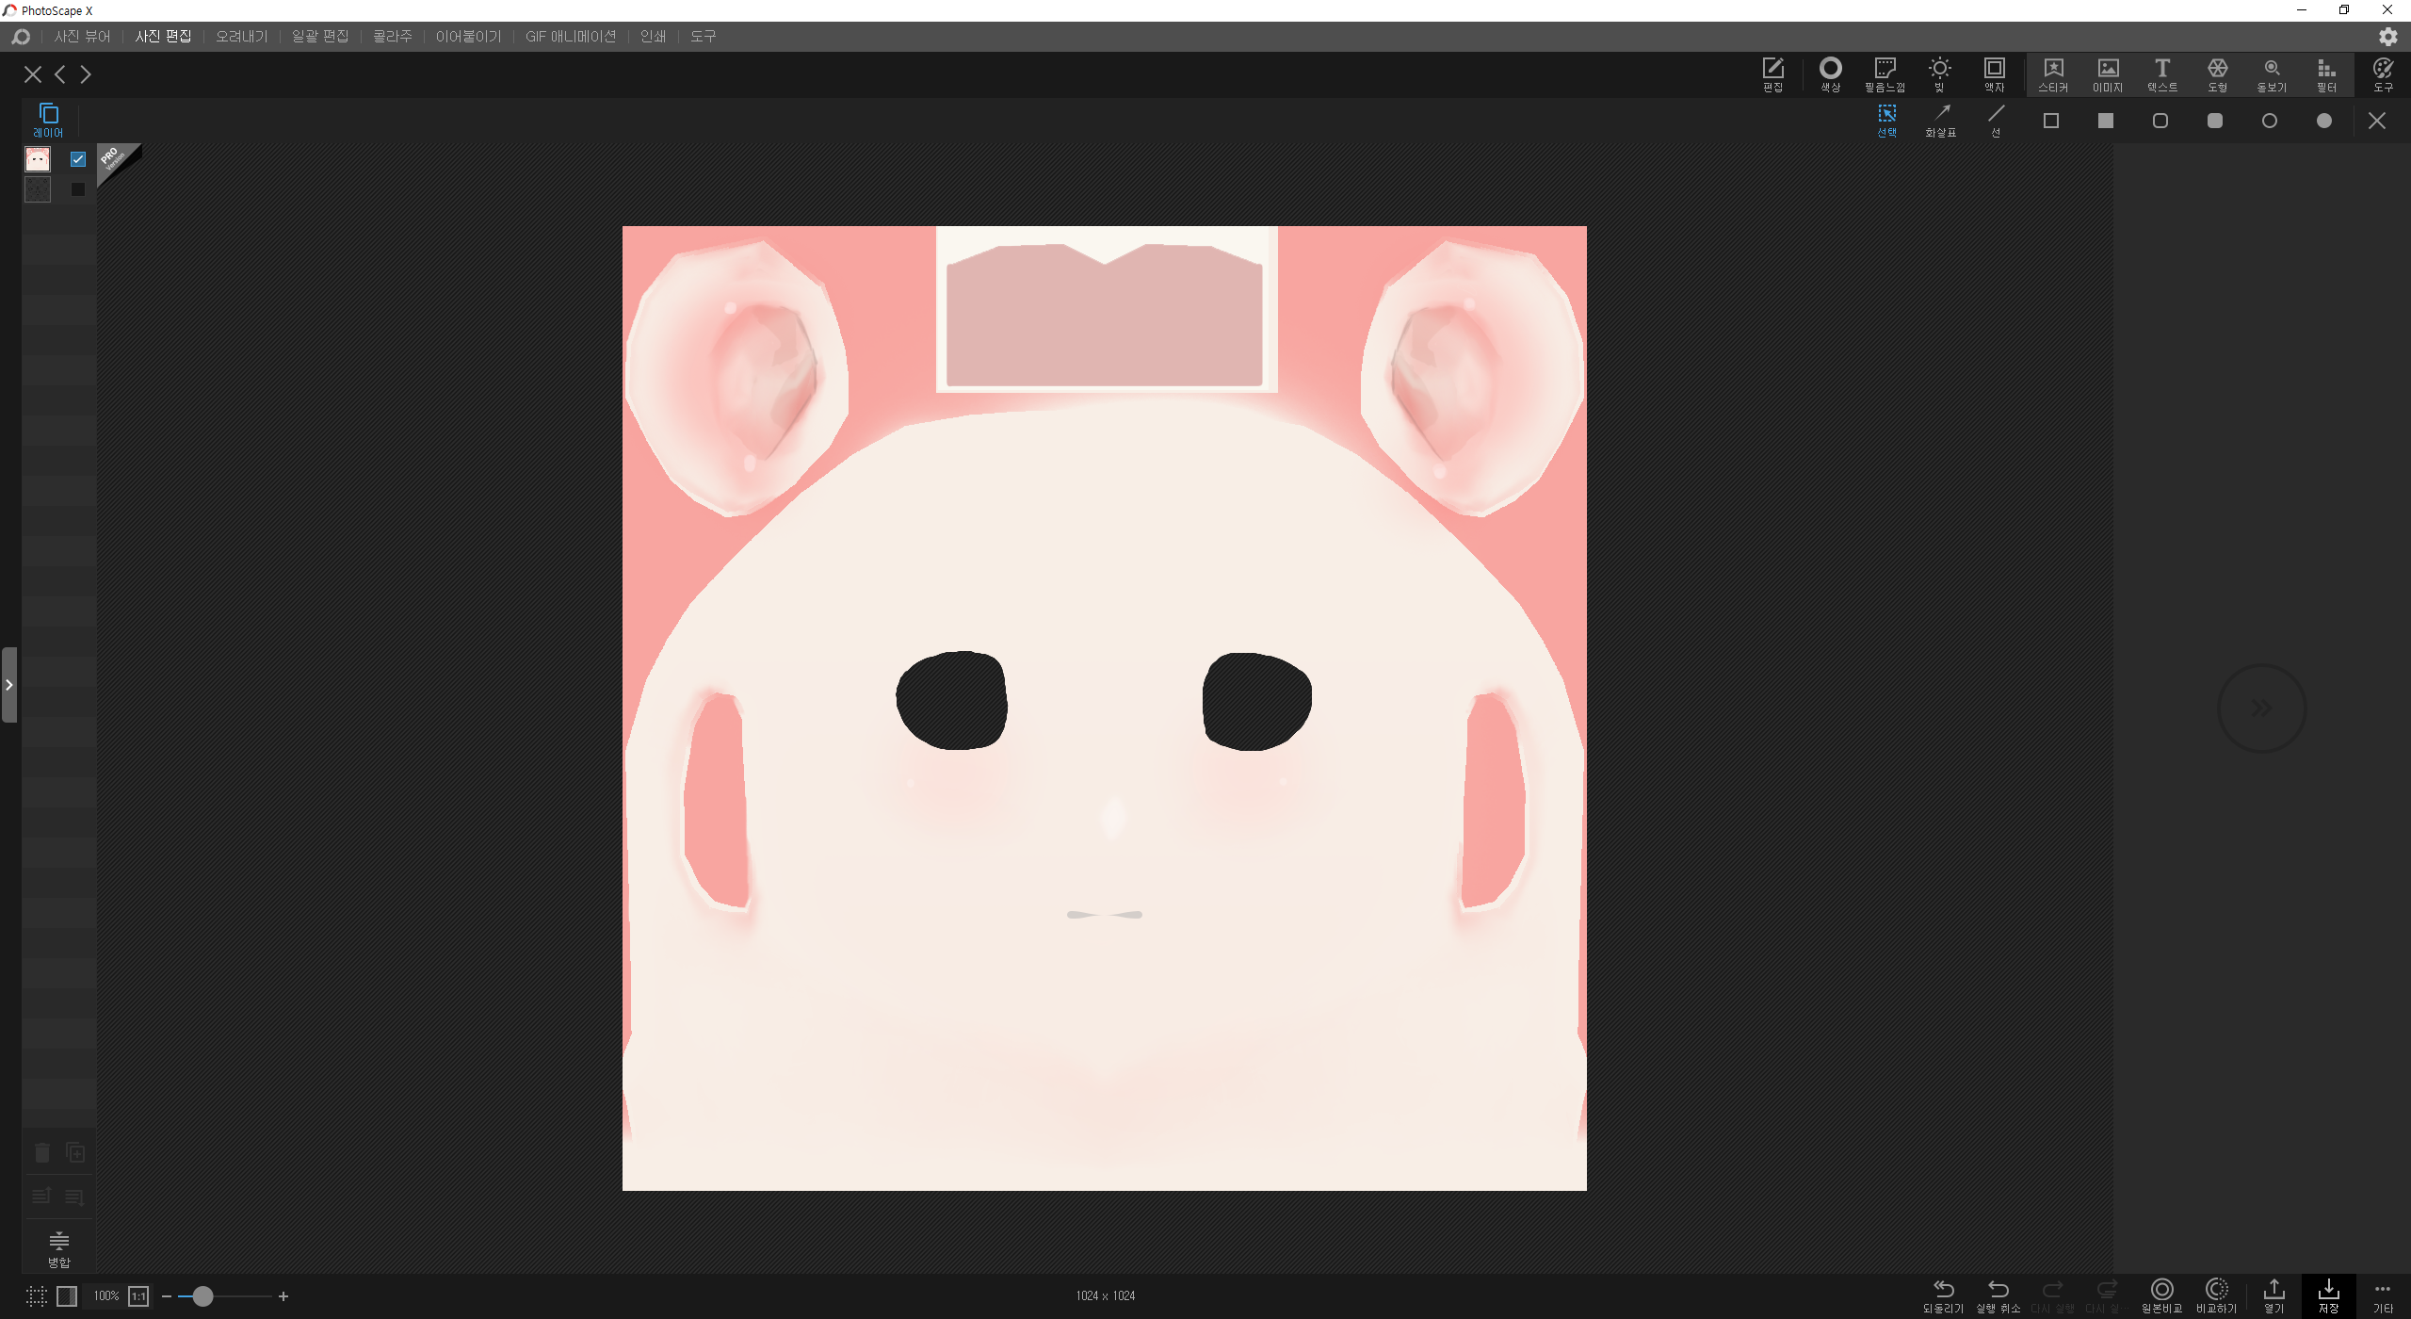2411x1319 pixels.
Task: Switch to the 오려내기 (Cutout) tab
Action: pyautogui.click(x=241, y=37)
